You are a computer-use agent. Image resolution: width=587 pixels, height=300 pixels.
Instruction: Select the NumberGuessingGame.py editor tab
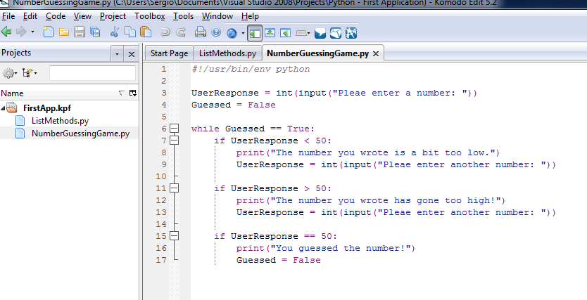pyautogui.click(x=318, y=53)
